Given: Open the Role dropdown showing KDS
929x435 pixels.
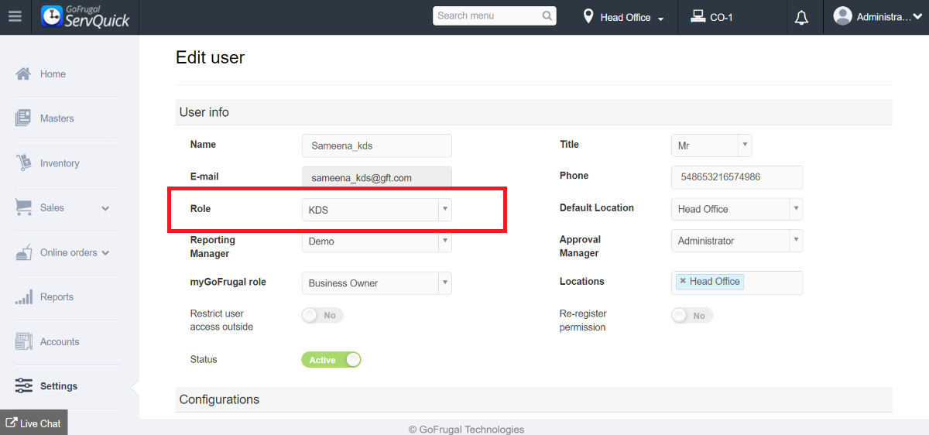Looking at the screenshot, I should pos(376,210).
